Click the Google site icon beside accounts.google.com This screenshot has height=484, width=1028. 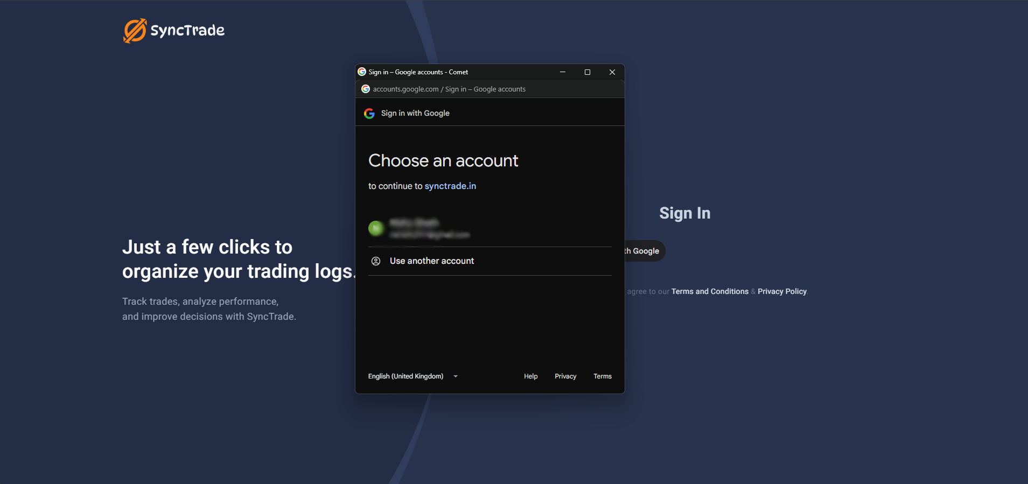pyautogui.click(x=366, y=89)
